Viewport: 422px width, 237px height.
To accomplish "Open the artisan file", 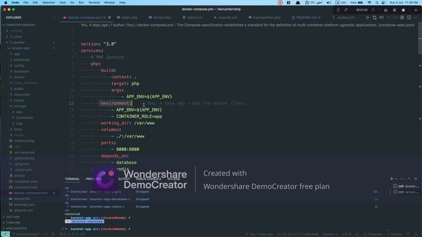I will pos(19,176).
